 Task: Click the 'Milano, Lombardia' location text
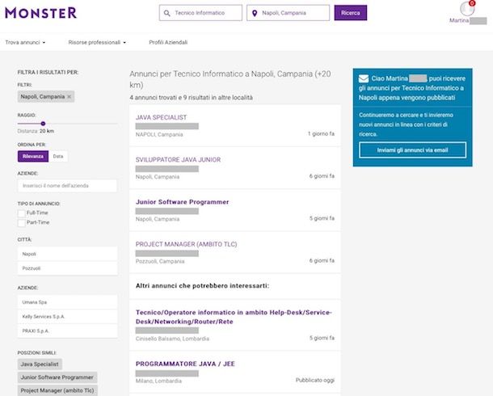[158, 381]
